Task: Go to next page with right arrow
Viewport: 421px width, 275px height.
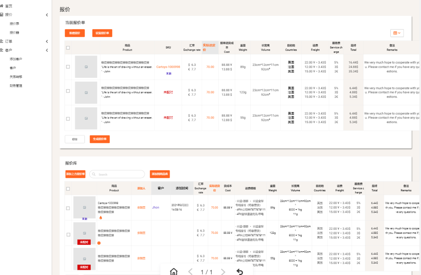Action: tap(223, 272)
